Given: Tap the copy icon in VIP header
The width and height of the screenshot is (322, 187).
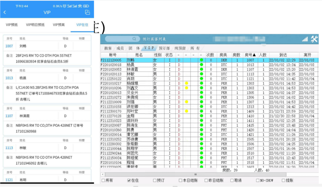Looking at the screenshot, I should pos(87,12).
